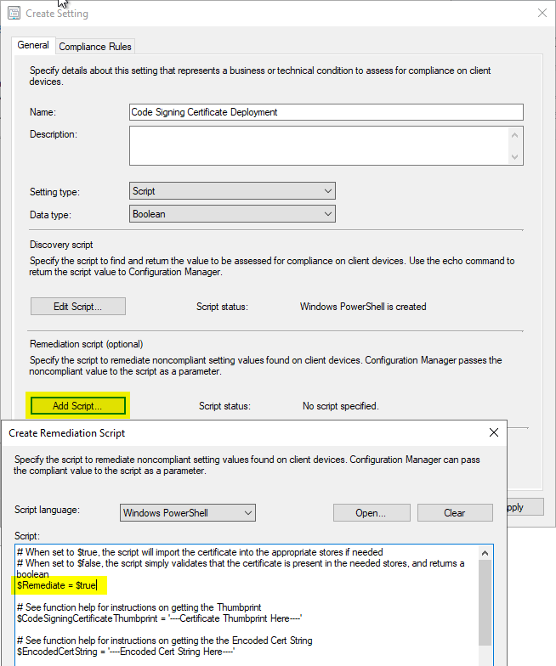Click the $CodeSigningCertificateThumbprint line
Viewport: 556px width, 666px height.
[x=160, y=618]
